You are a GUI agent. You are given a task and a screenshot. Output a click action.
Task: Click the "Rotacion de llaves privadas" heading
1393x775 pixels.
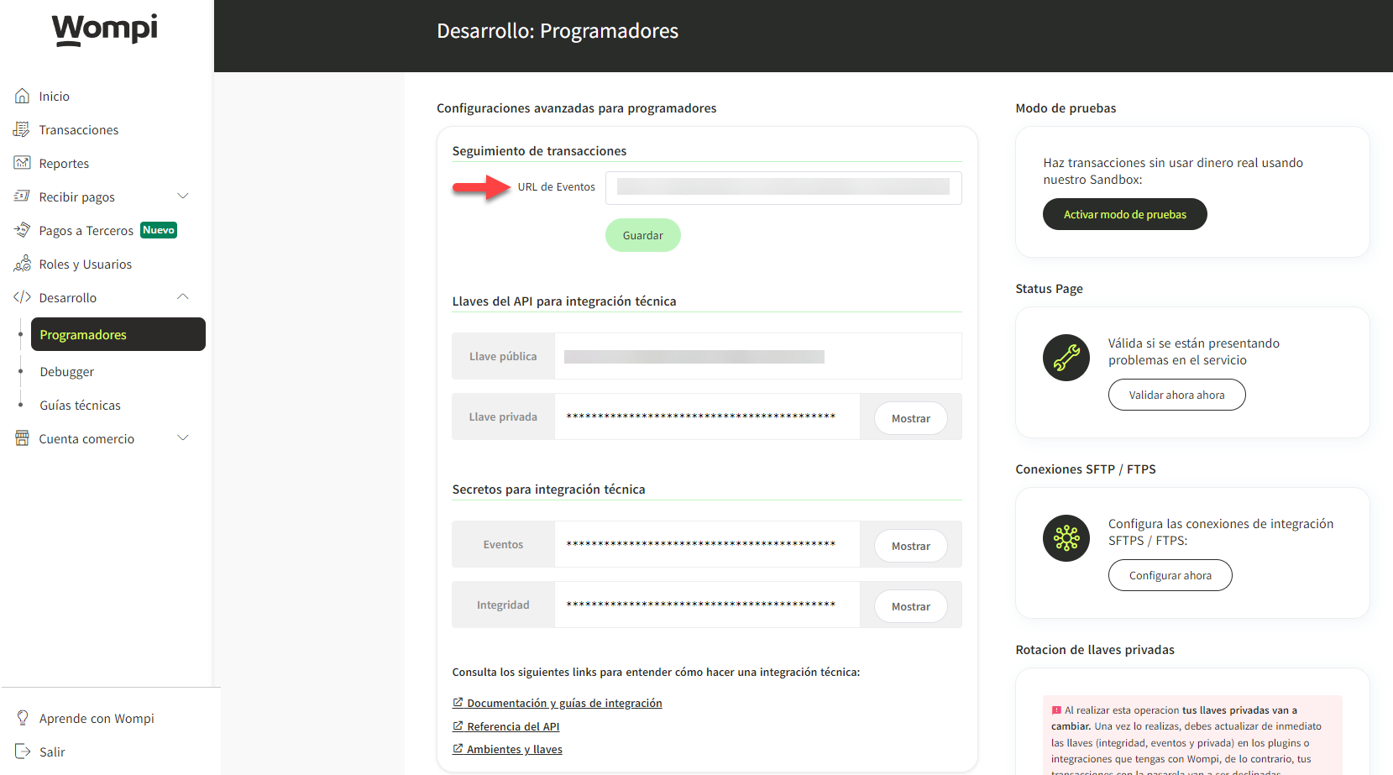coord(1095,650)
